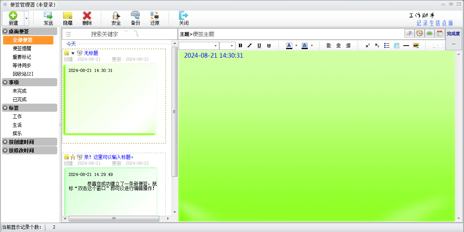Toggle underline formatting in the editor

point(259,46)
